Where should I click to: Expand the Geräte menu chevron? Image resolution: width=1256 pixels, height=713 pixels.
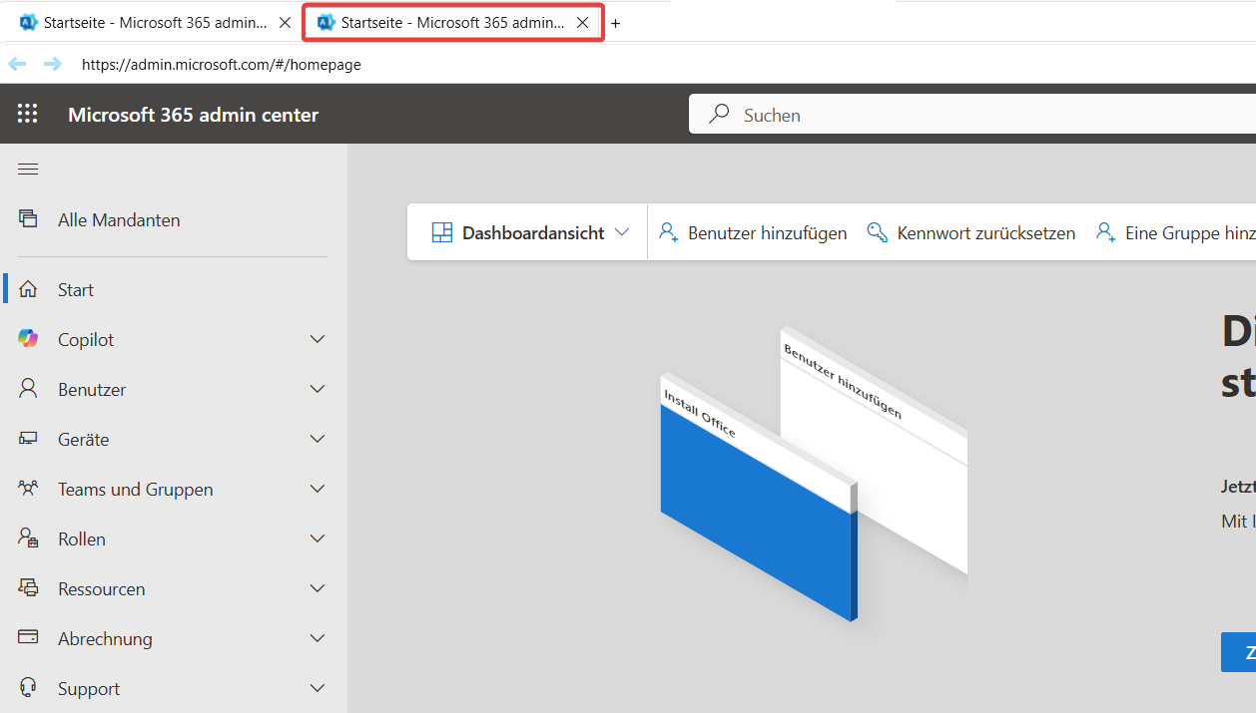[317, 439]
